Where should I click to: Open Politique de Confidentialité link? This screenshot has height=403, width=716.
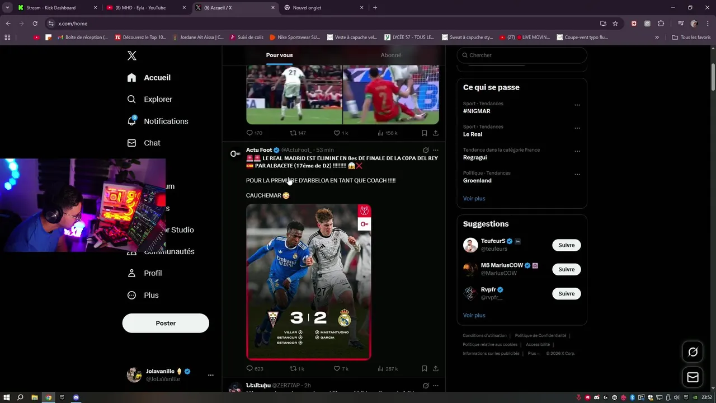click(x=540, y=336)
